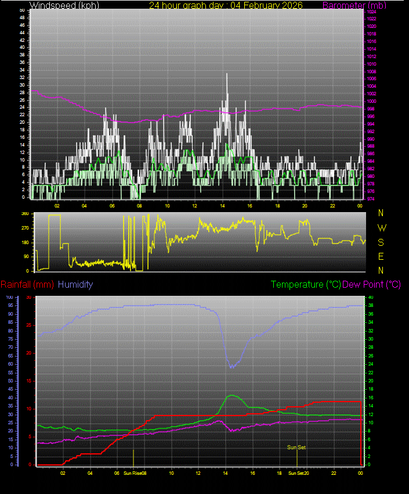
Task: Click the "Sun Rise" label on time axis
Action: (x=133, y=474)
